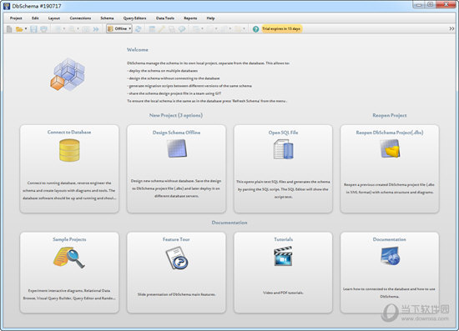459x331 pixels.
Task: Click 'Video and PDF tutorials' text
Action: pos(283,293)
